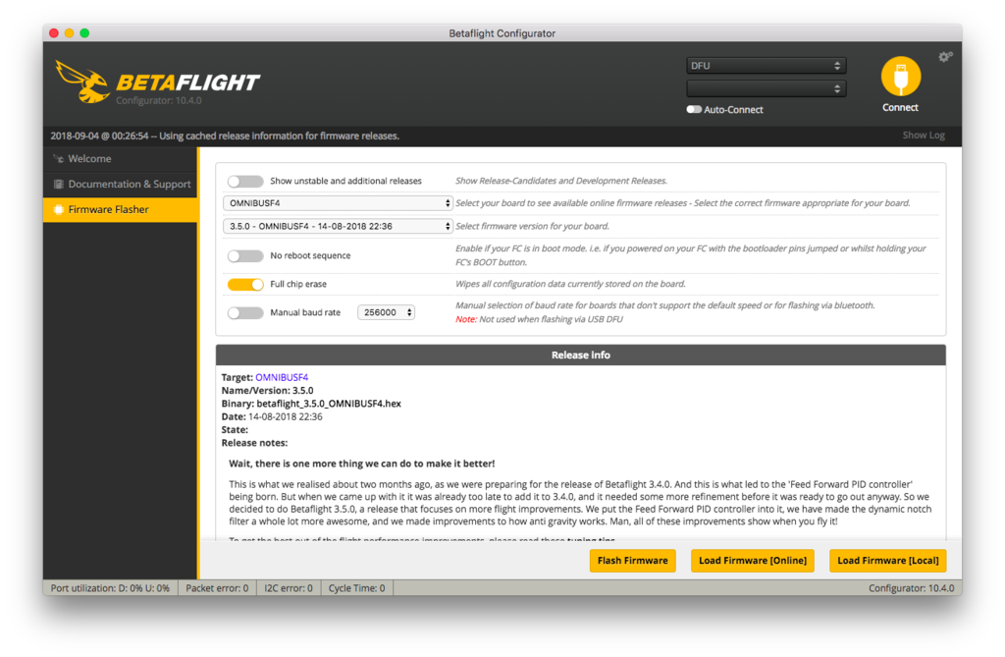Click the macOS green zoom window button

point(84,33)
